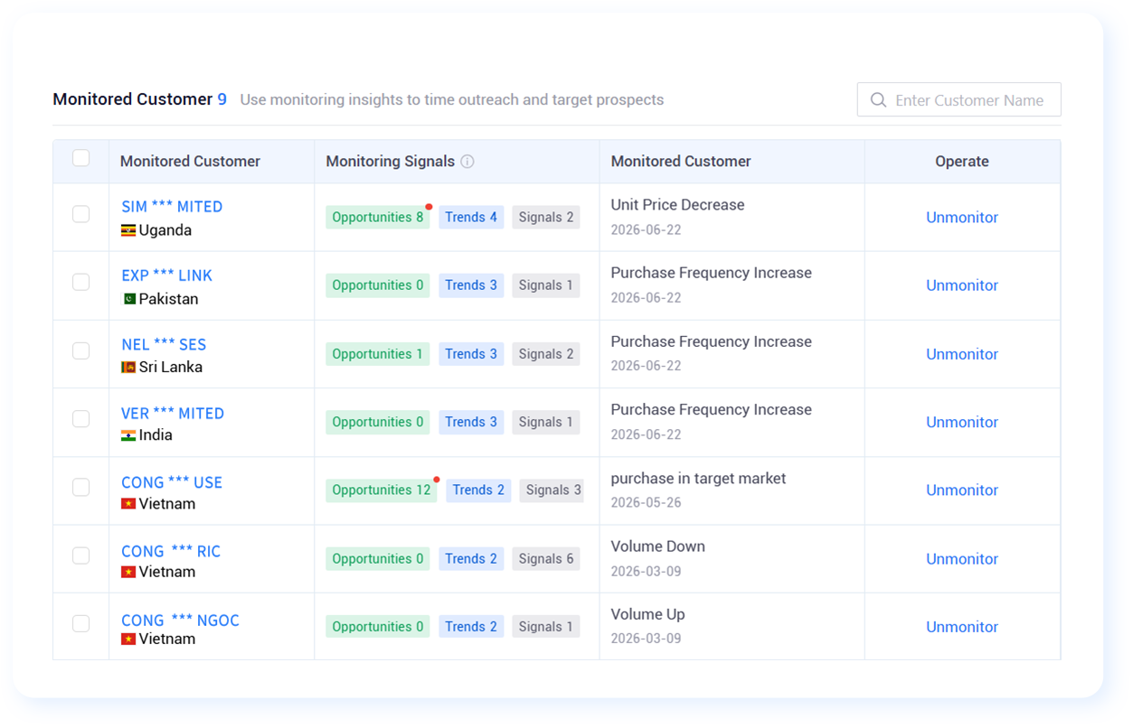Viewport: 1133px width, 728px height.
Task: Check the CONG *** RIC row checkbox
Action: (81, 555)
